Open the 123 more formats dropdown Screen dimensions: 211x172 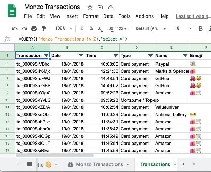tap(122, 28)
